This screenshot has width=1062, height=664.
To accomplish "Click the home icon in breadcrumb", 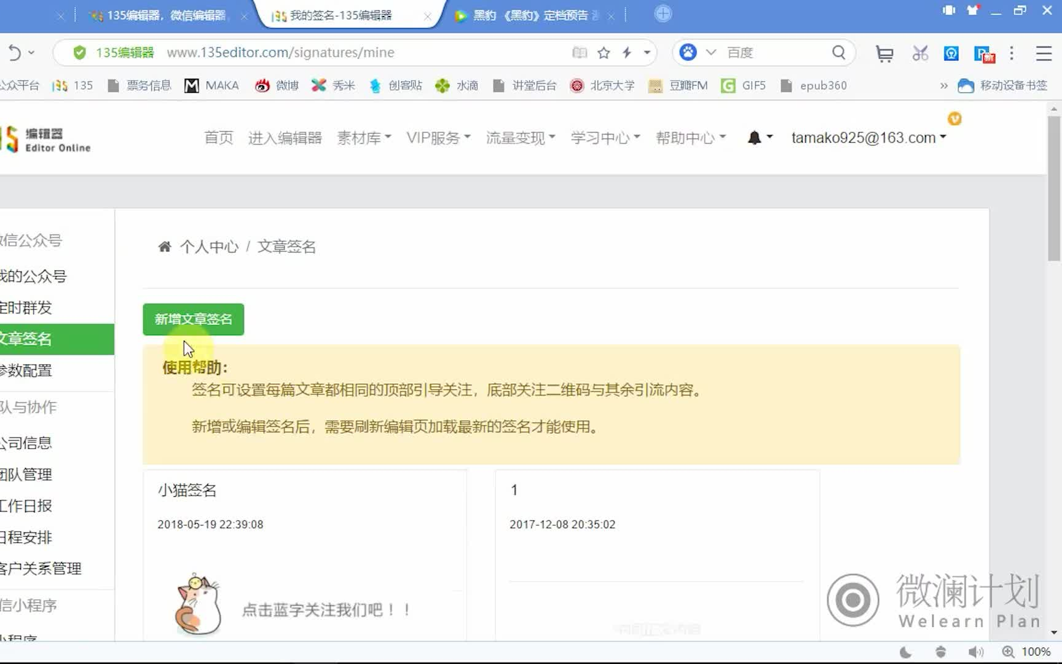I will click(x=165, y=247).
